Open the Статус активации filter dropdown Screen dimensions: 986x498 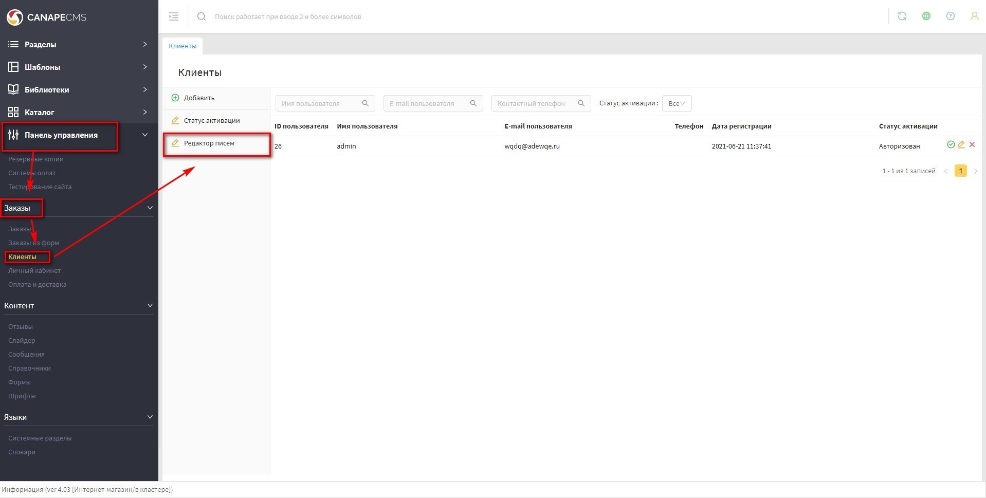(677, 103)
